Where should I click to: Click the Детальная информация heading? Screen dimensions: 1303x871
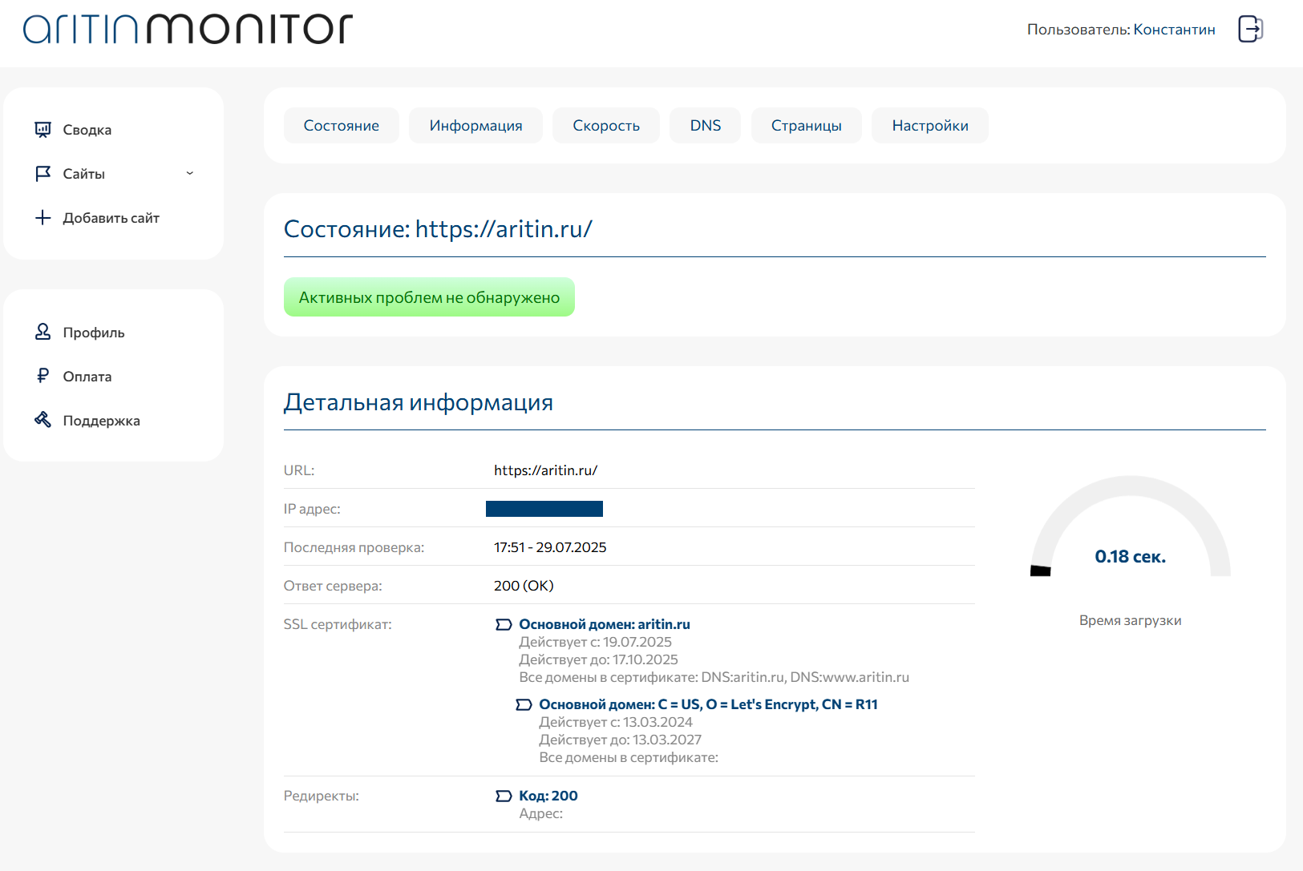(x=419, y=401)
